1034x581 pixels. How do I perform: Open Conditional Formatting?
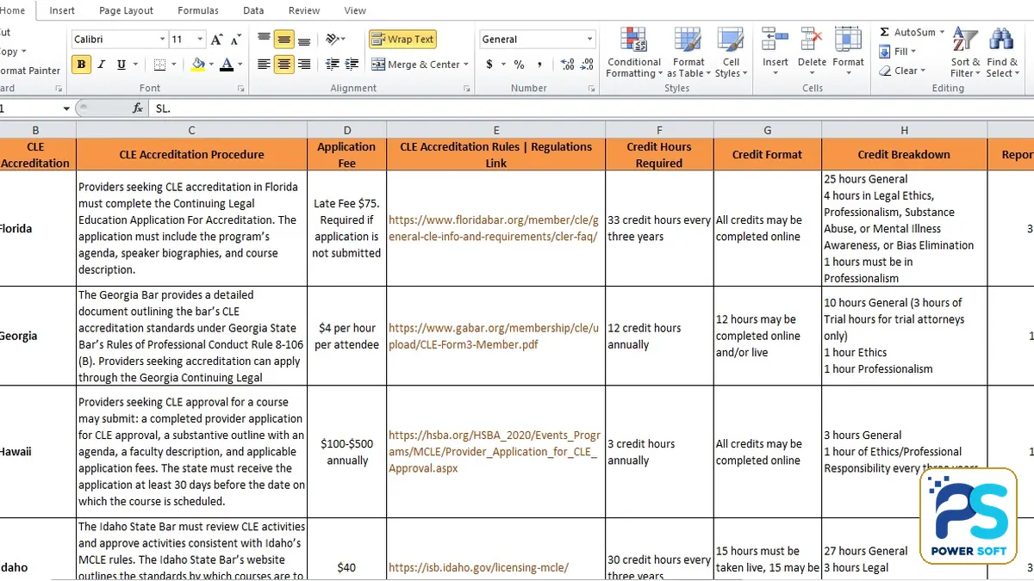tap(634, 53)
